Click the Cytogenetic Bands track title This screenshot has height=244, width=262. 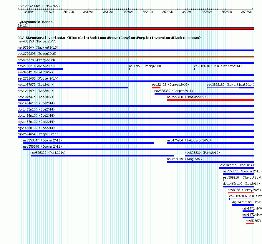pyautogui.click(x=35, y=22)
